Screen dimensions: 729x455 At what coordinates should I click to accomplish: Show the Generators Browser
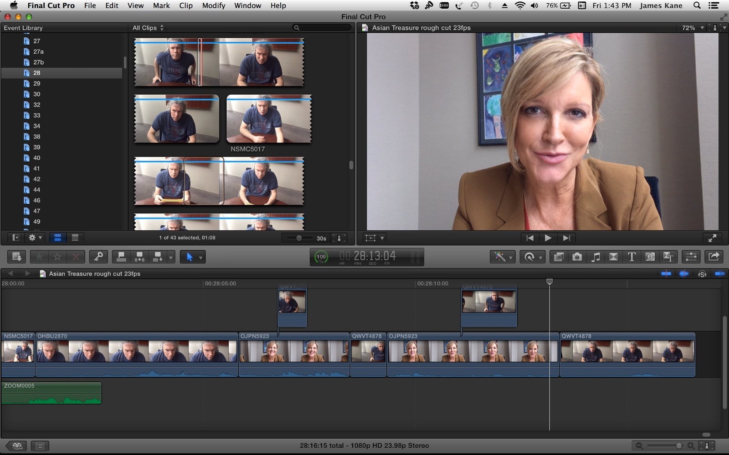650,257
